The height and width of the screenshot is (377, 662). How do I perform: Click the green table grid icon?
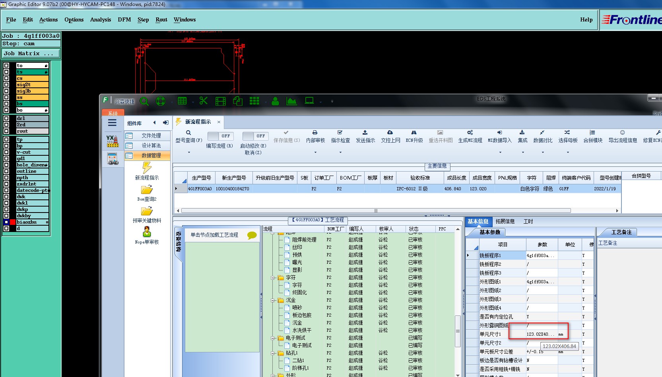(x=182, y=101)
